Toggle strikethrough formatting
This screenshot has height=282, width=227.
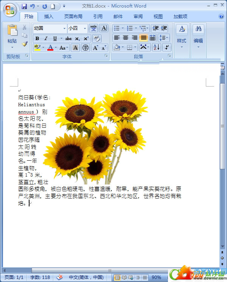click(68, 39)
